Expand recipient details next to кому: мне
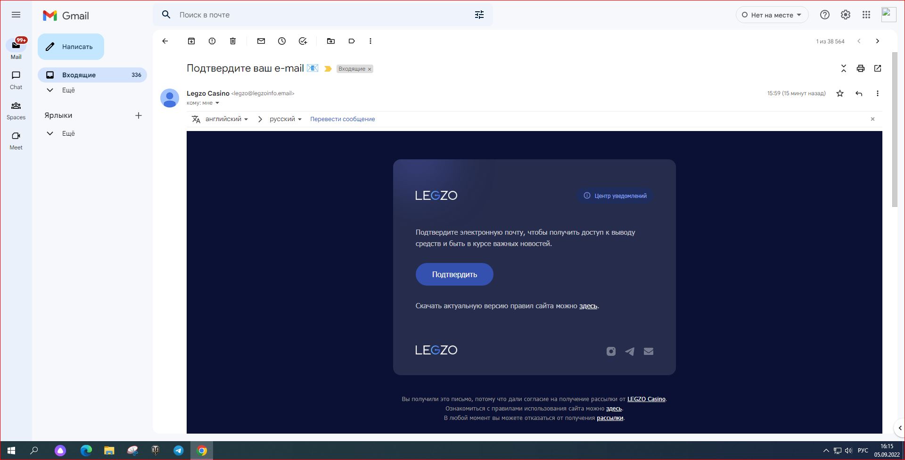905x460 pixels. (x=217, y=103)
